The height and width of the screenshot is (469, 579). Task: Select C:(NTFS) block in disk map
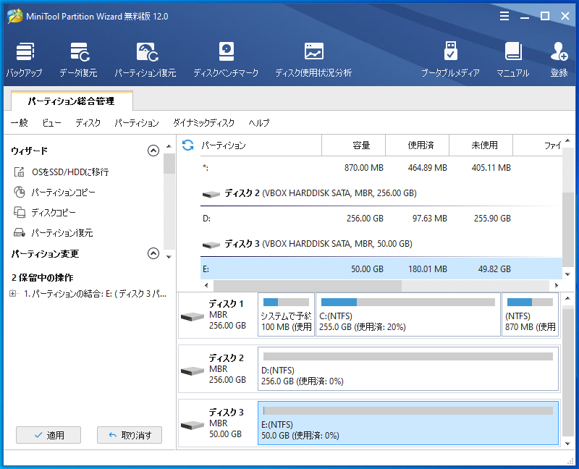(x=408, y=314)
